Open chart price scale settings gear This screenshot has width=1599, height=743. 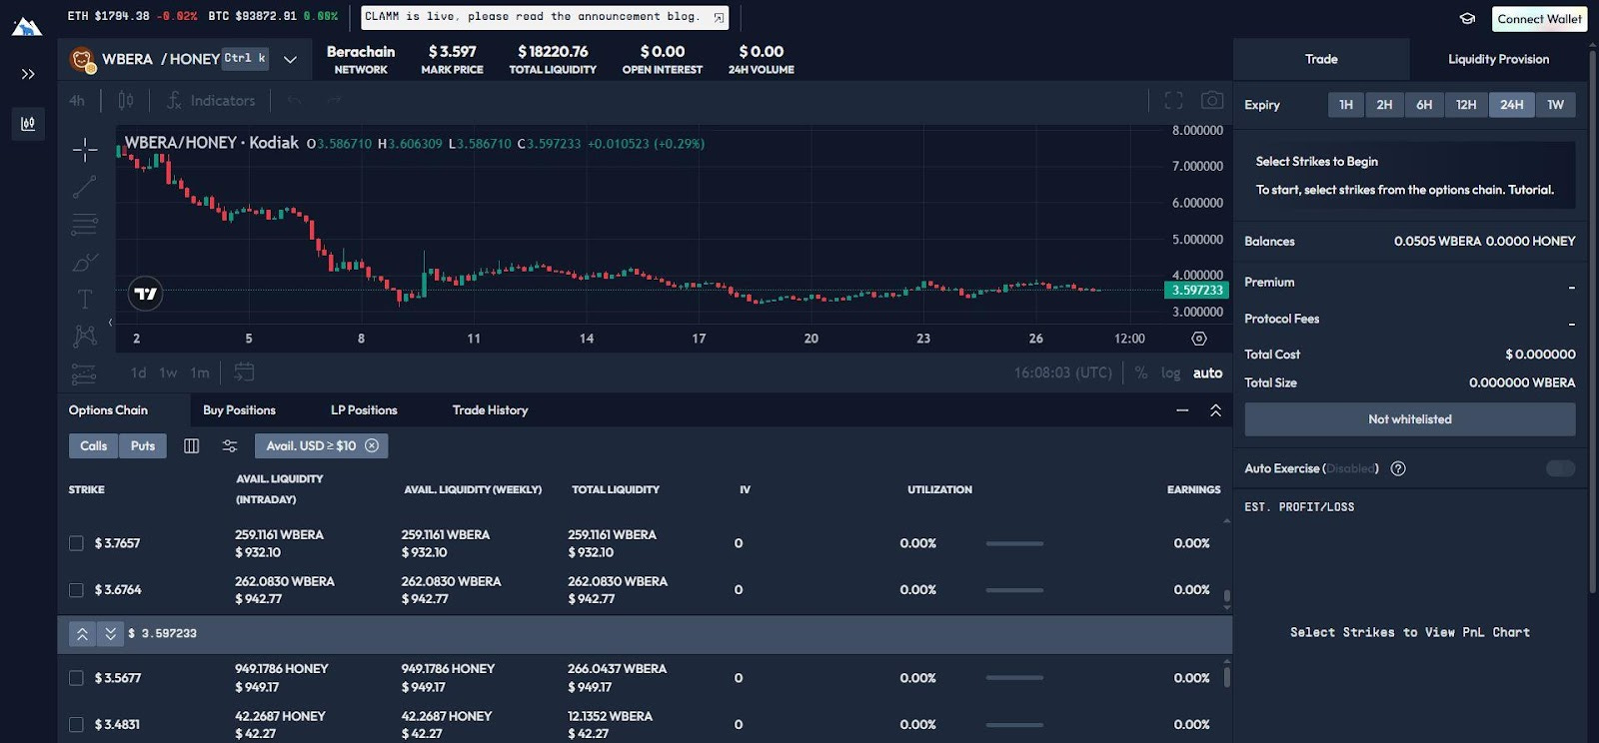click(x=1198, y=339)
